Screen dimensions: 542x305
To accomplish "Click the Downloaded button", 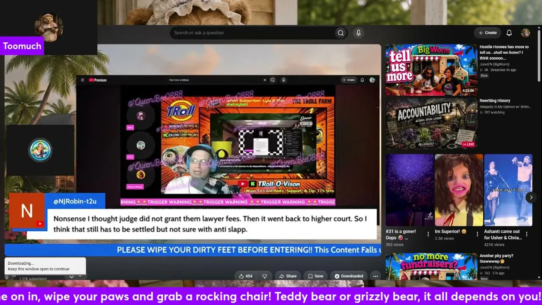I will coord(349,276).
